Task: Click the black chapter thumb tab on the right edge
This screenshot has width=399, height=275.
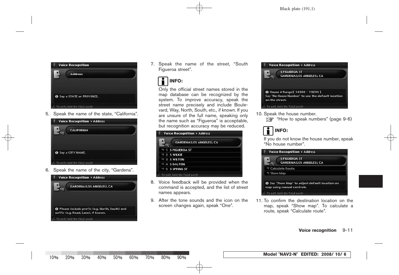Action: pyautogui.click(x=371, y=181)
